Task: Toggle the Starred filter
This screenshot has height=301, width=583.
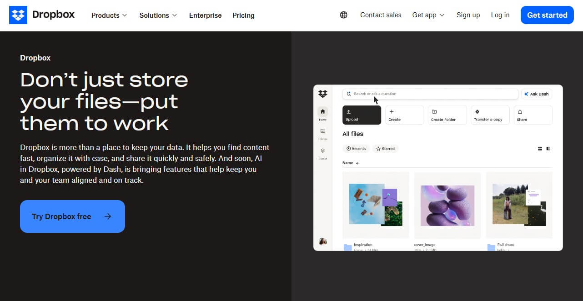Action: pyautogui.click(x=385, y=148)
